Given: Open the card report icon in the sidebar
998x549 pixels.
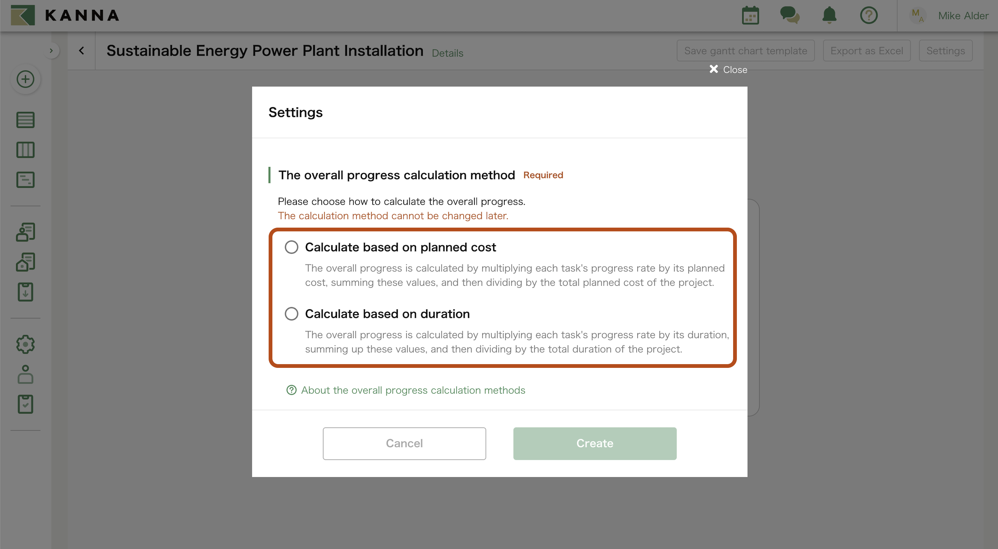Looking at the screenshot, I should (25, 179).
